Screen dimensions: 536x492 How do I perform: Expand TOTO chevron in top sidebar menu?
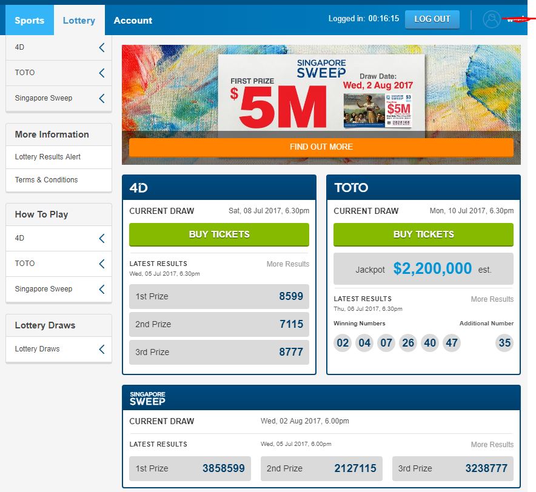click(x=102, y=73)
